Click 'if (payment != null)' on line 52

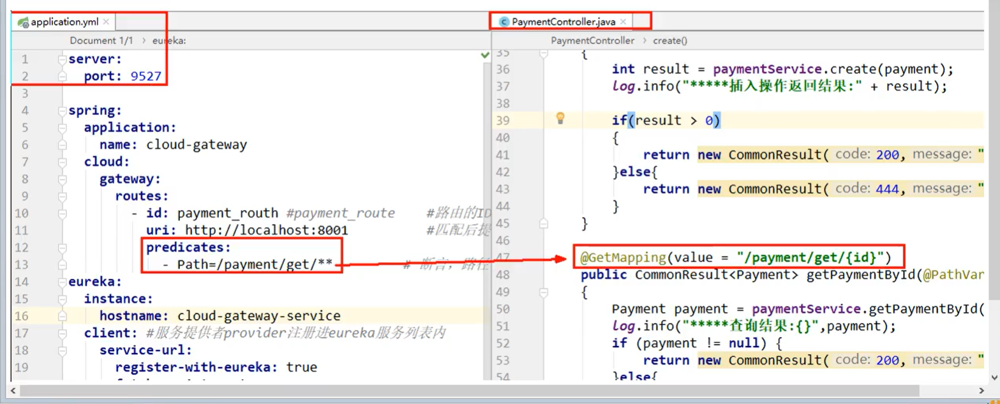tap(693, 343)
